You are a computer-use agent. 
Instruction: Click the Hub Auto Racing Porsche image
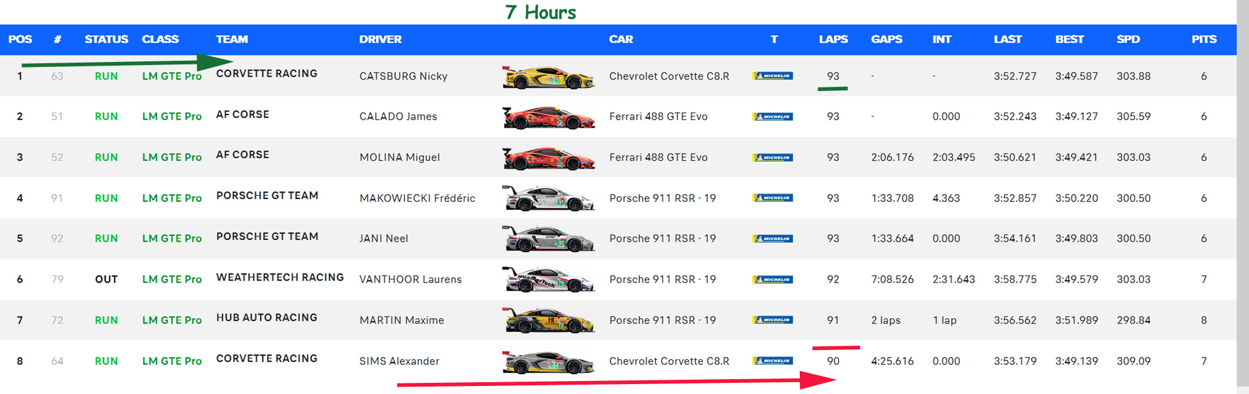548,321
